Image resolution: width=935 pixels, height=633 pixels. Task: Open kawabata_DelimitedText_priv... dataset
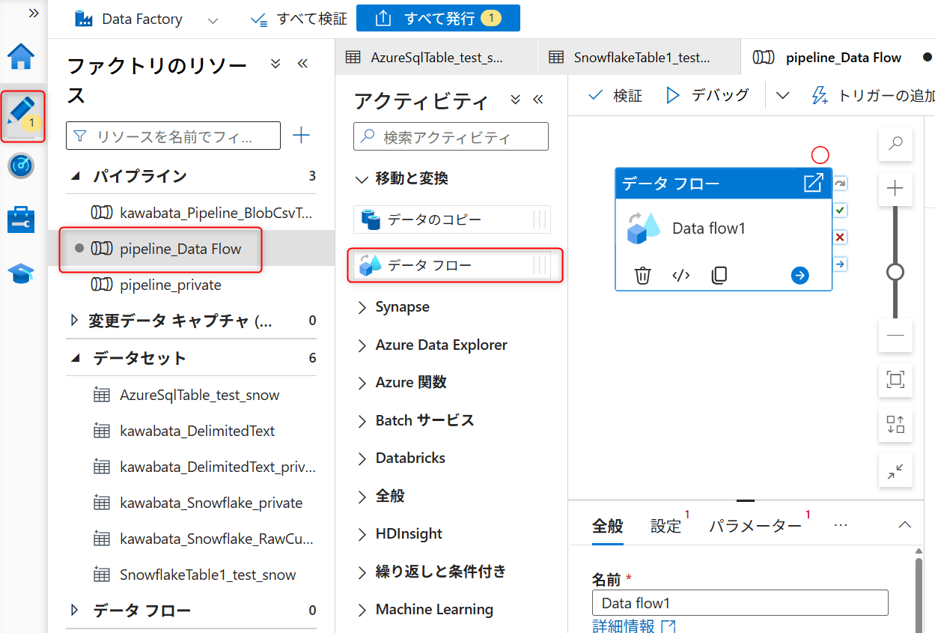click(x=217, y=467)
